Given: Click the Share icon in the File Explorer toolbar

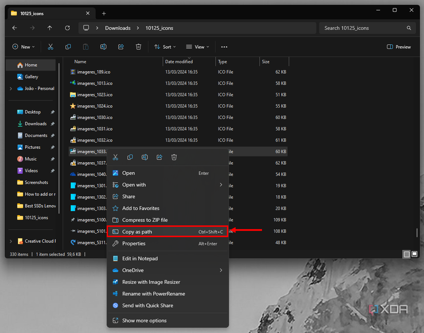Looking at the screenshot, I should coord(121,47).
